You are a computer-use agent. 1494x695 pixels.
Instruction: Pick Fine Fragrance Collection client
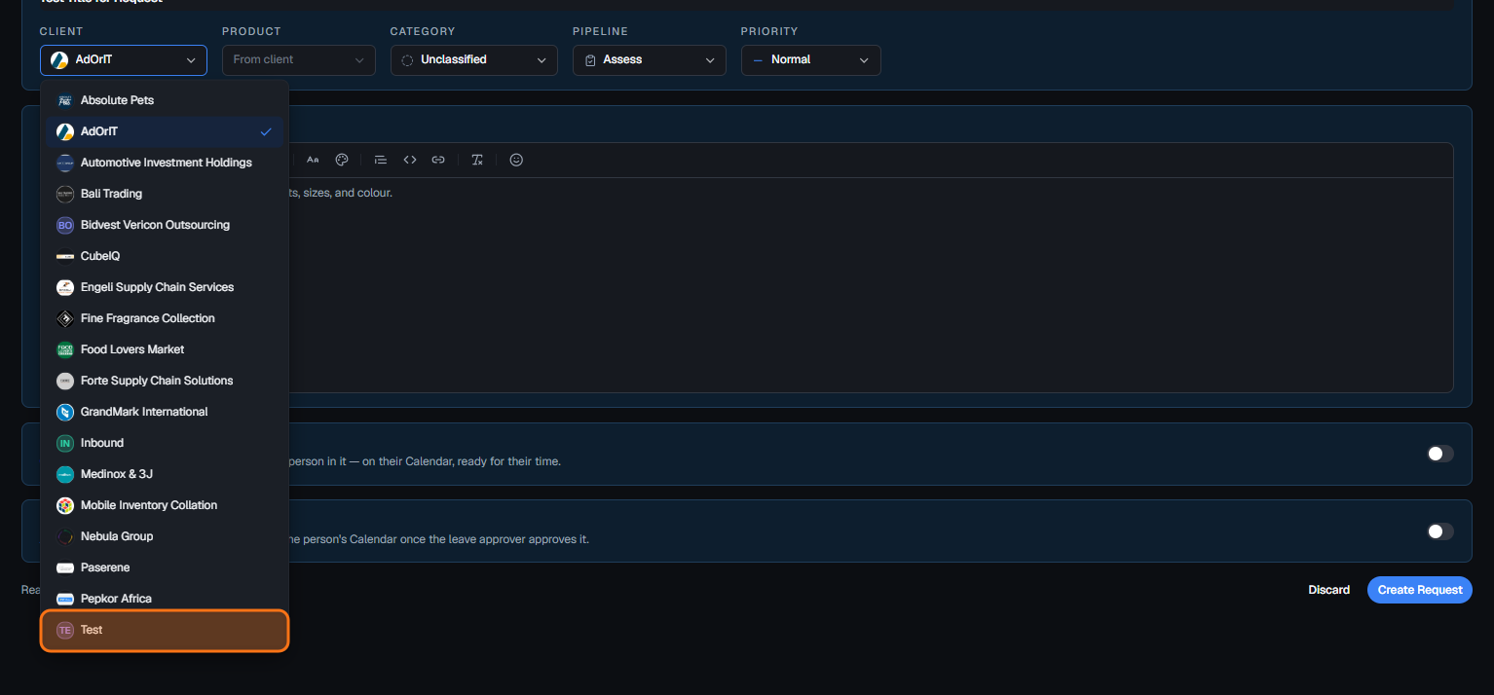[x=165, y=318]
